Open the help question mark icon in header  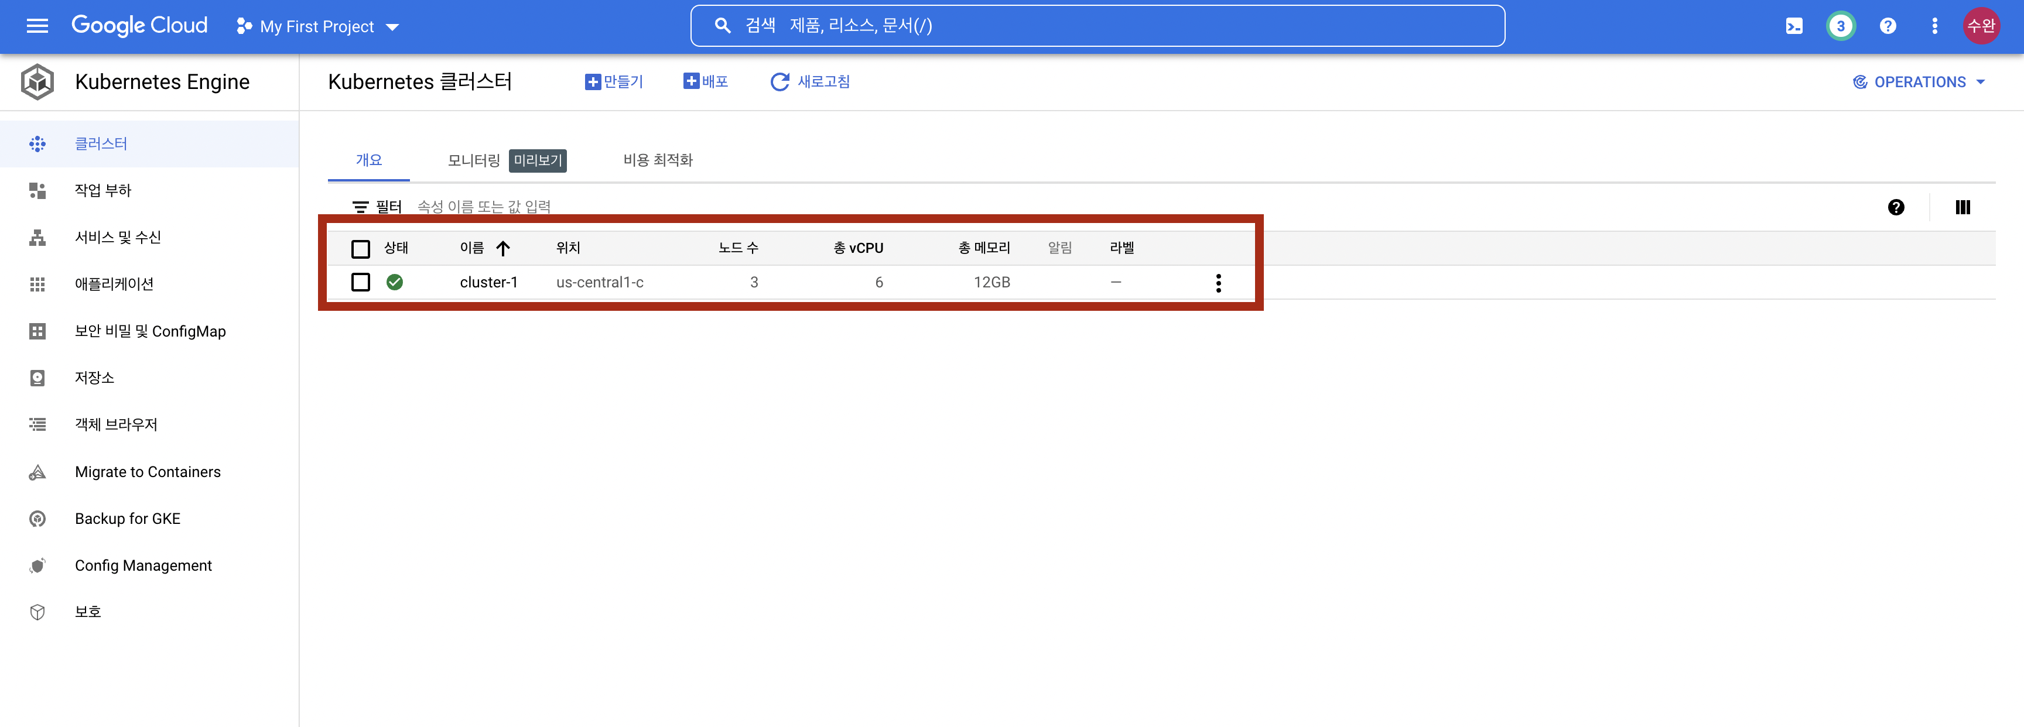pos(1888,26)
